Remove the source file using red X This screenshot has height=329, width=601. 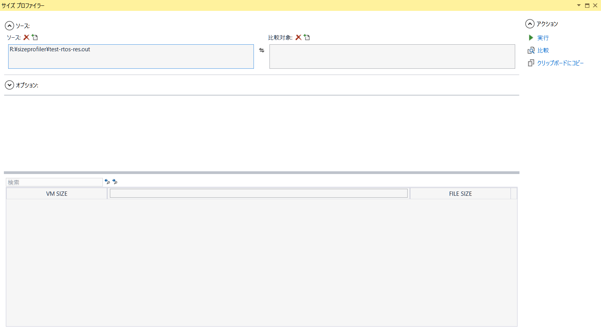tap(26, 37)
